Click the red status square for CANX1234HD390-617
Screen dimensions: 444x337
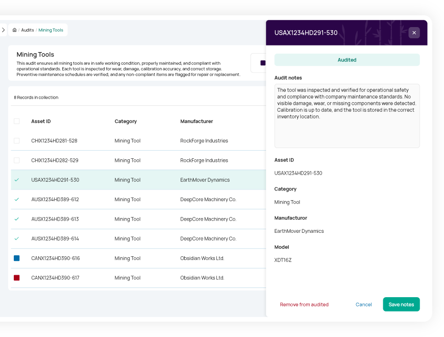17,278
